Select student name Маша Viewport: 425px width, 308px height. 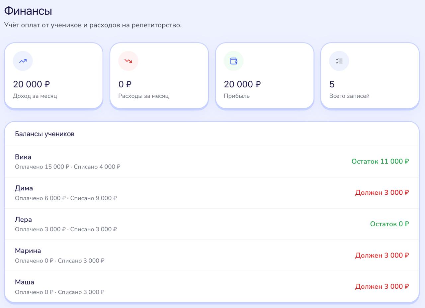[x=25, y=282]
